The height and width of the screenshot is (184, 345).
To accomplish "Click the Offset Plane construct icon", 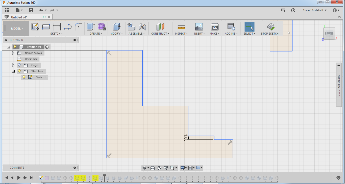I will click(160, 27).
